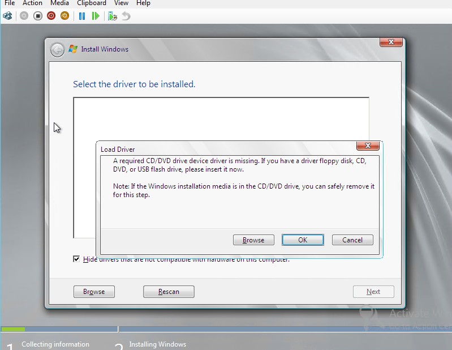Turn off the VM with the black stop icon

[x=37, y=16]
